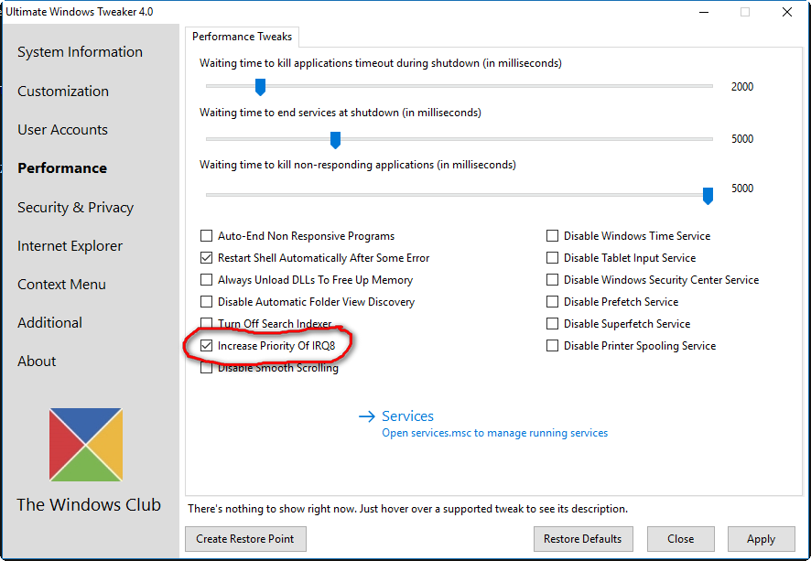Open the Customization section
This screenshot has height=561, width=811.
point(63,91)
